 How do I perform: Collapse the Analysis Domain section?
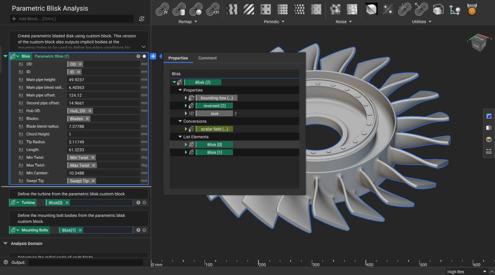[5, 244]
